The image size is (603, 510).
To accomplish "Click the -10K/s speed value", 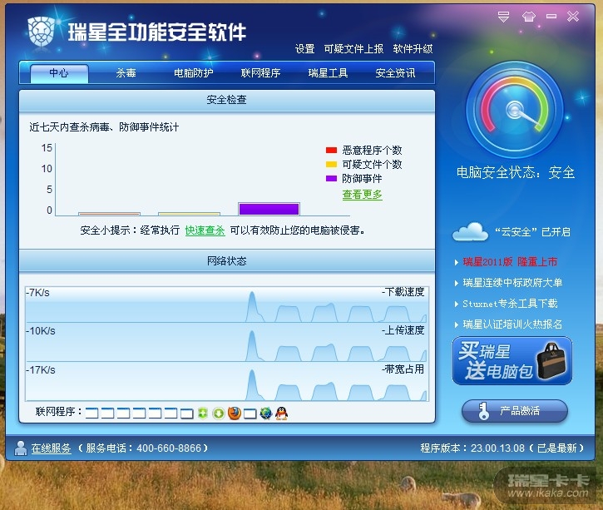I will pos(41,331).
